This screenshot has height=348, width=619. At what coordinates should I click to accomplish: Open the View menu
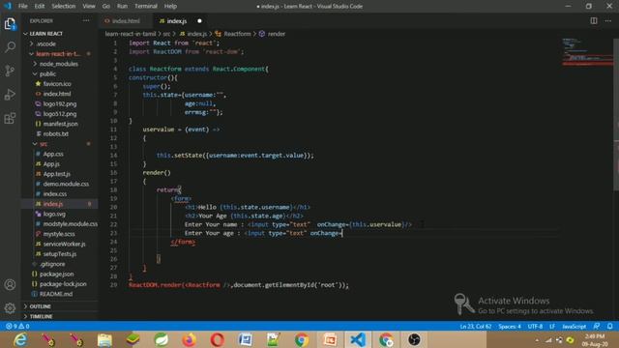(x=89, y=6)
